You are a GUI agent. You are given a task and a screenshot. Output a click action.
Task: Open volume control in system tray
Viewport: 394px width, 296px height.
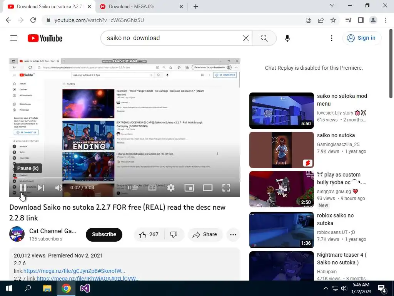[344, 288]
